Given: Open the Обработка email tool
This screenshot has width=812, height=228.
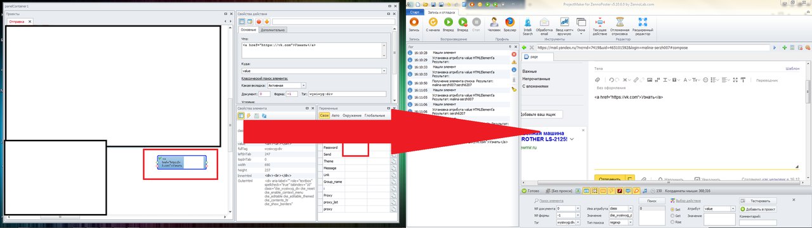Looking at the screenshot, I should (x=545, y=26).
